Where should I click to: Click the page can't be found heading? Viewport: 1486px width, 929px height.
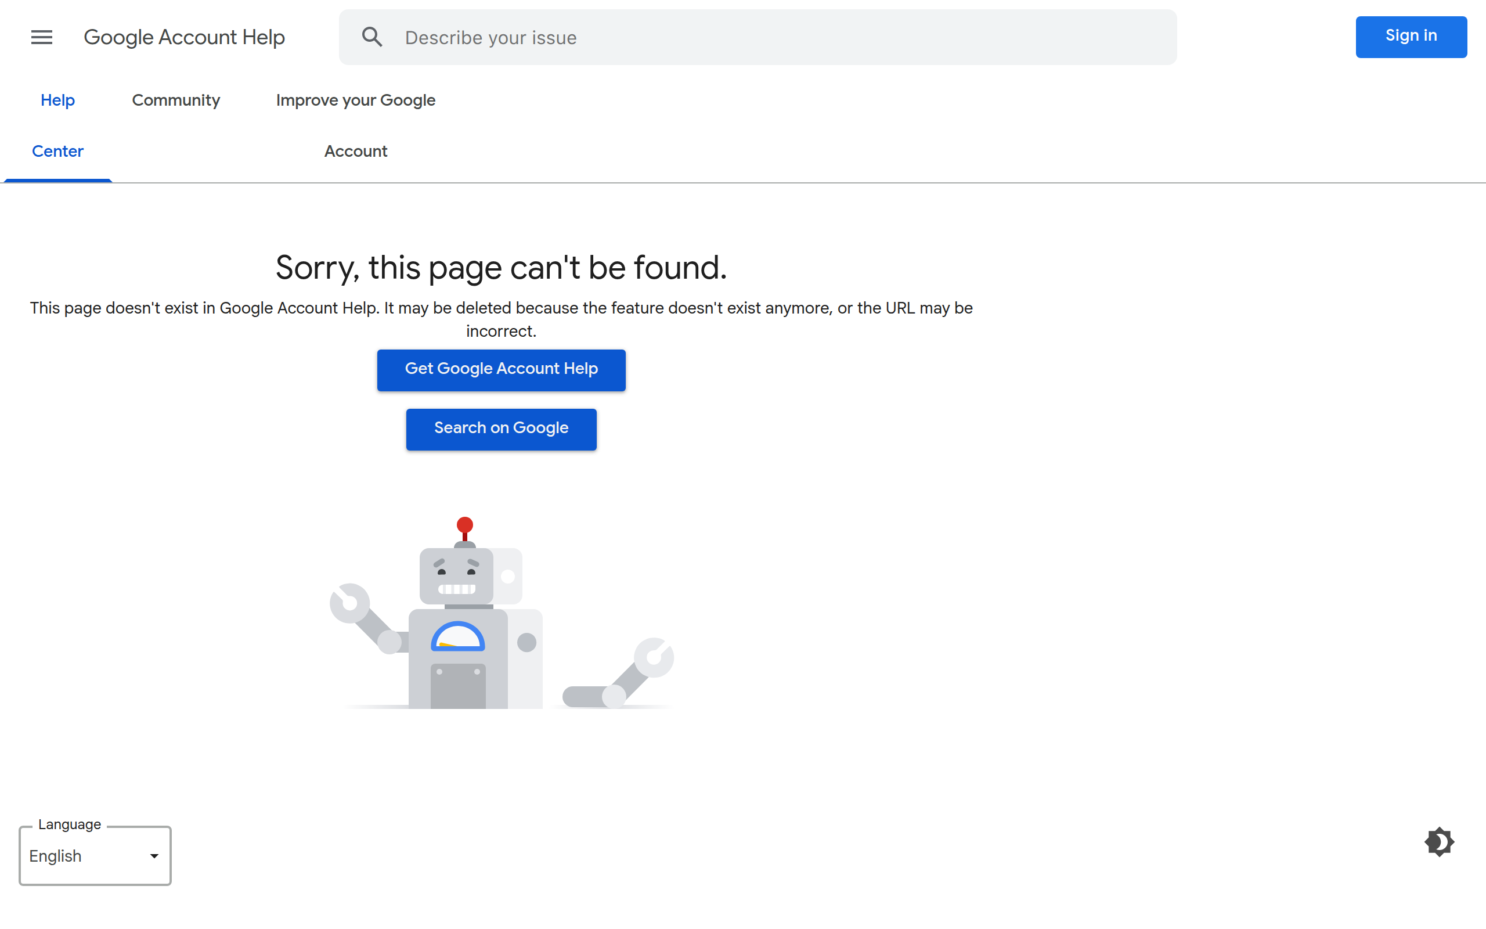(501, 268)
